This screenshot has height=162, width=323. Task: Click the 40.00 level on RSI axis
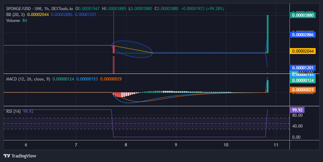tap(297, 126)
